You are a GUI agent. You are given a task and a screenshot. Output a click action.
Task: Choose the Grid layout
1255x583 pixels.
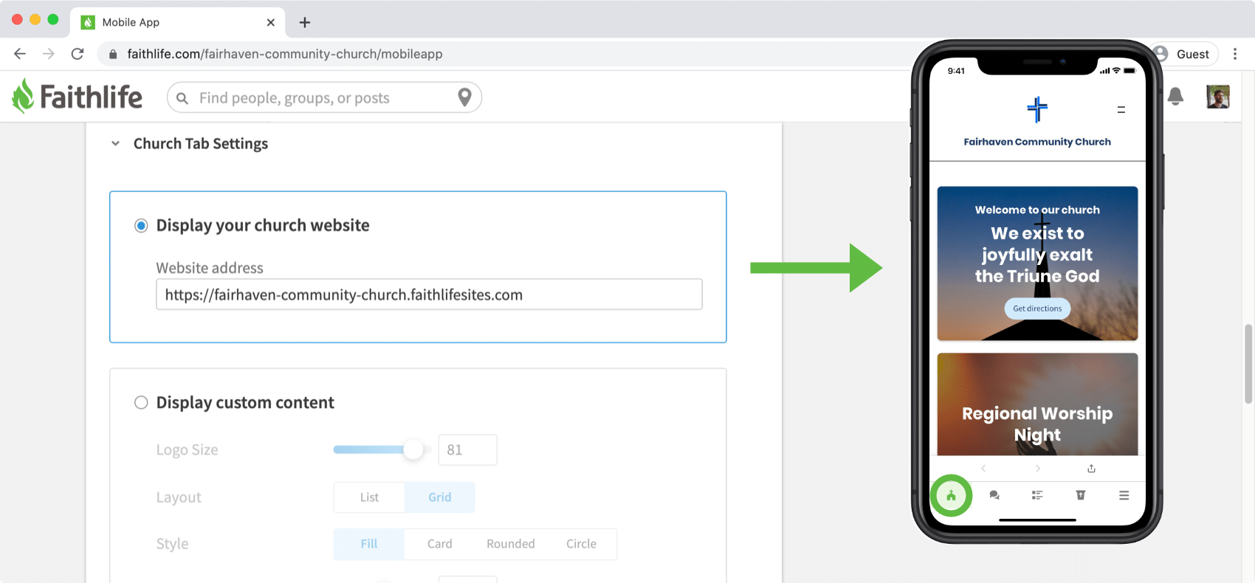coord(440,497)
